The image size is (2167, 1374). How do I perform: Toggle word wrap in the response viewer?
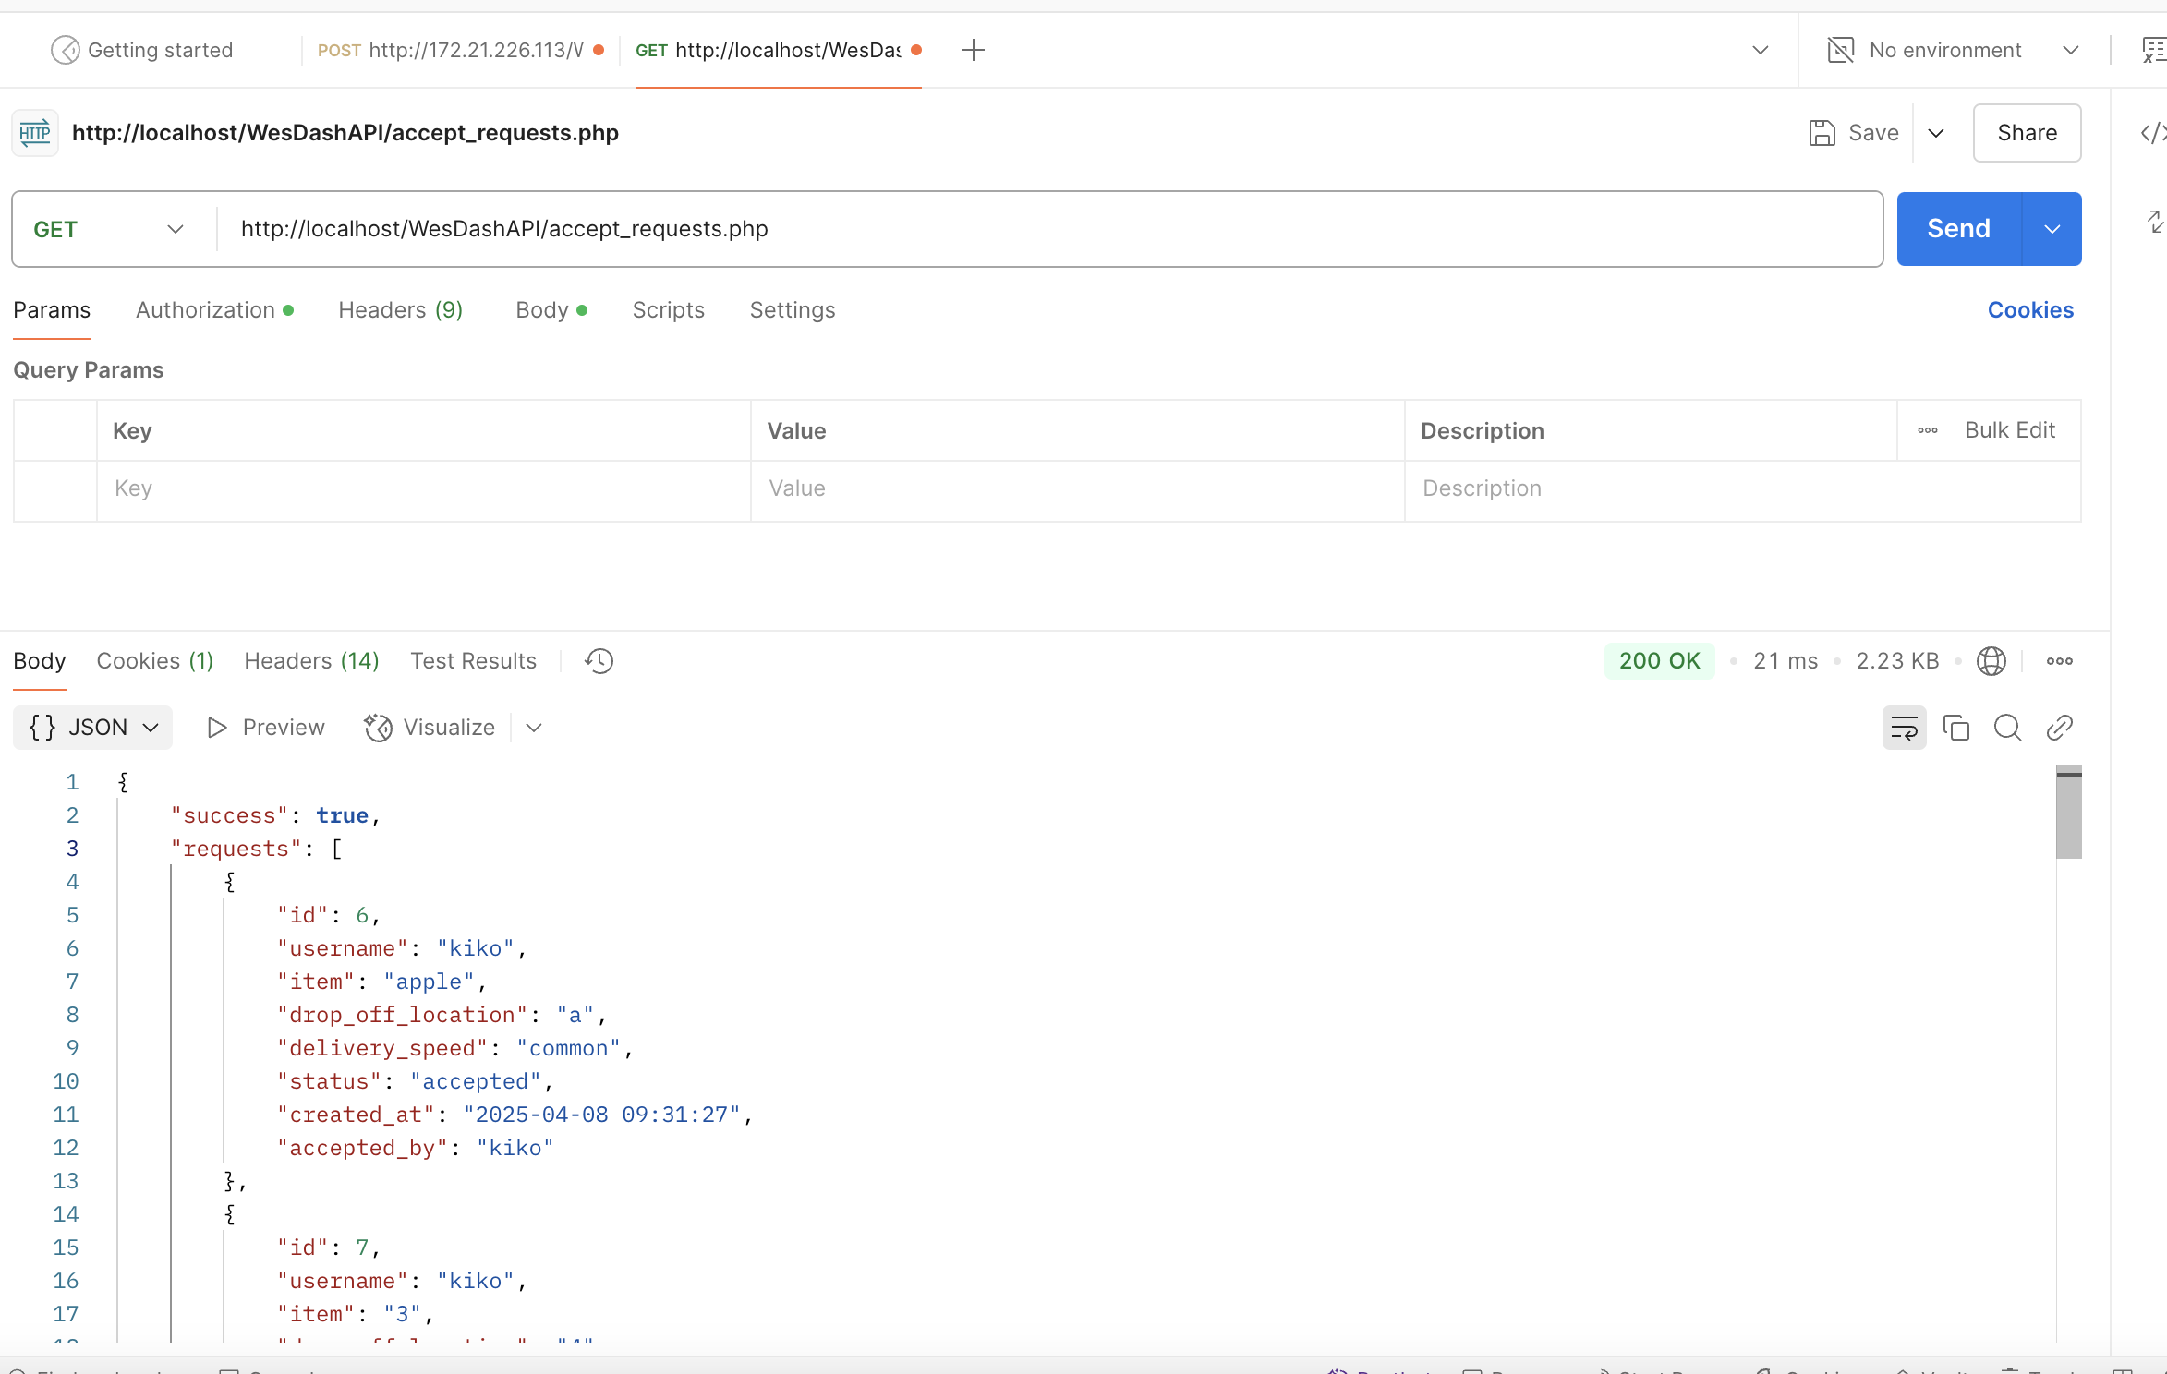click(x=1904, y=728)
